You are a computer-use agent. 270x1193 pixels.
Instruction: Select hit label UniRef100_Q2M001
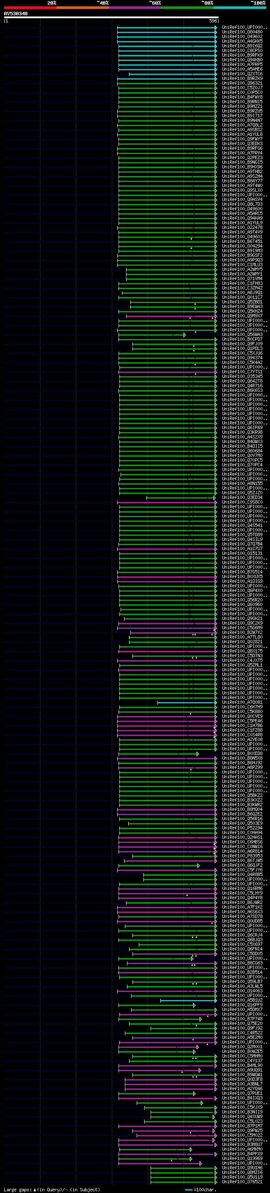pyautogui.click(x=242, y=1047)
